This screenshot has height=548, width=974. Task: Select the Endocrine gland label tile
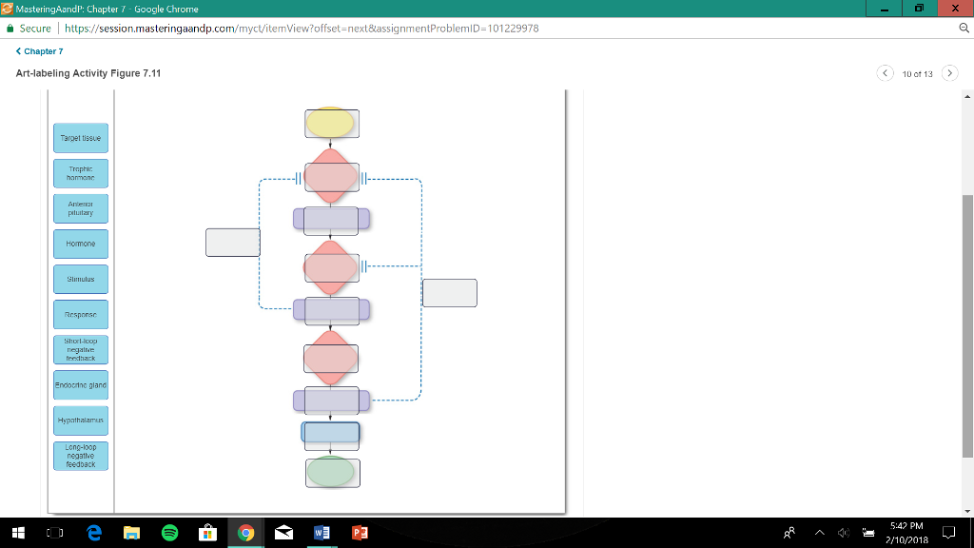coord(80,384)
